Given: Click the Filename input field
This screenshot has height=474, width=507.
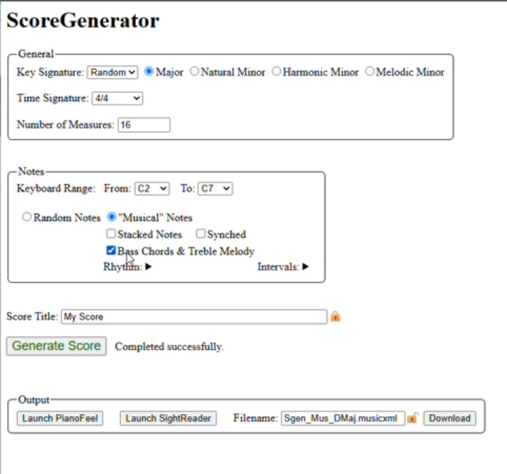Looking at the screenshot, I should [x=343, y=418].
